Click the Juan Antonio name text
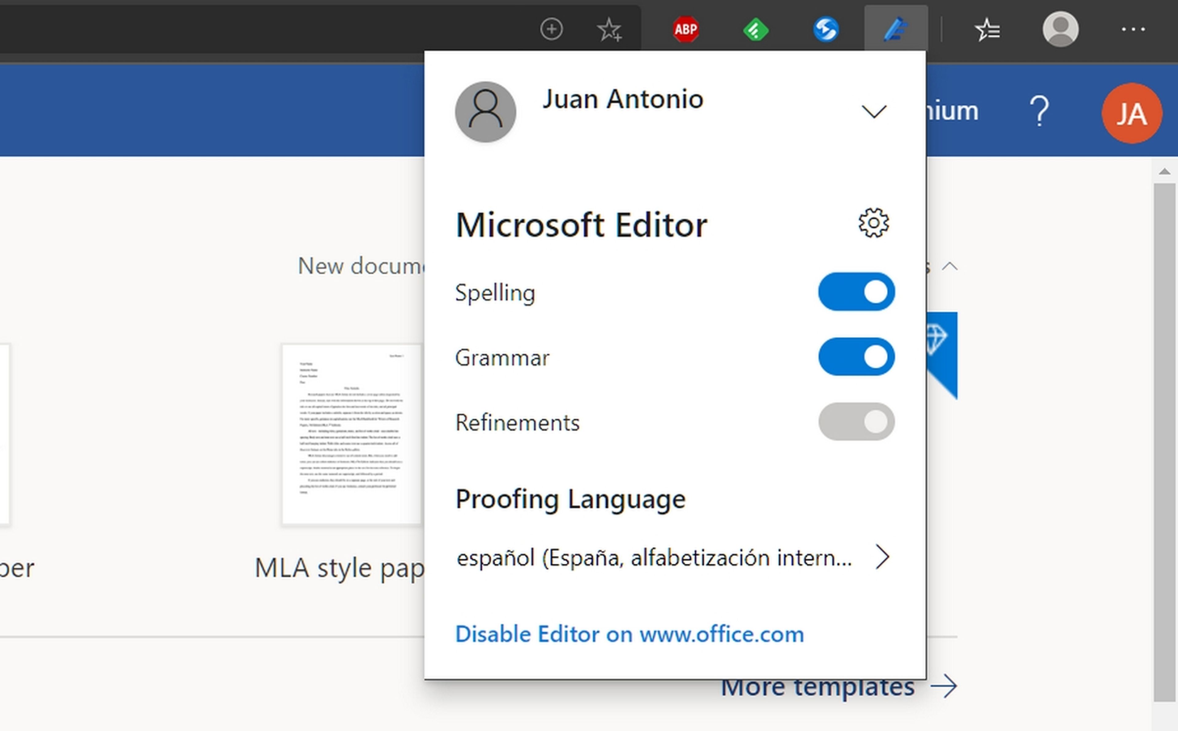Viewport: 1178px width, 731px height. pos(622,99)
